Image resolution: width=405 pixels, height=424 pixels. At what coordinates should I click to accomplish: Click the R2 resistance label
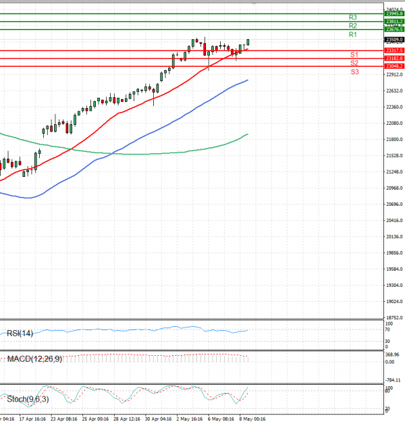(352, 26)
